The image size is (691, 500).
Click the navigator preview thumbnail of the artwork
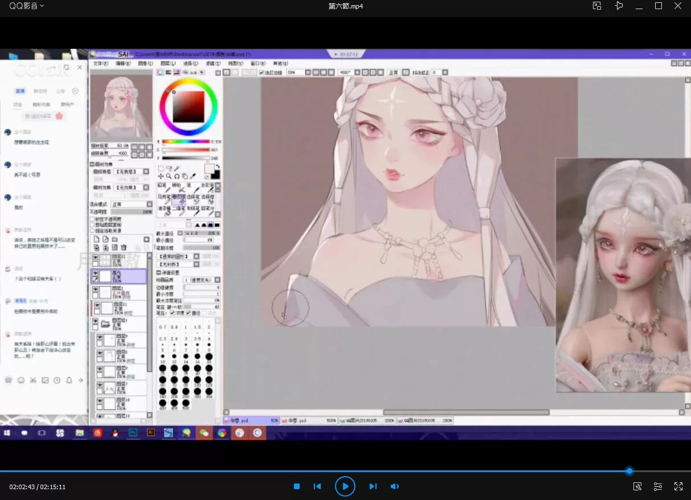121,105
